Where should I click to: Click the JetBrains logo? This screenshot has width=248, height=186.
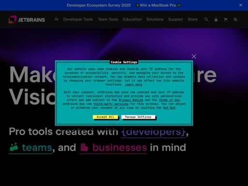(x=27, y=19)
